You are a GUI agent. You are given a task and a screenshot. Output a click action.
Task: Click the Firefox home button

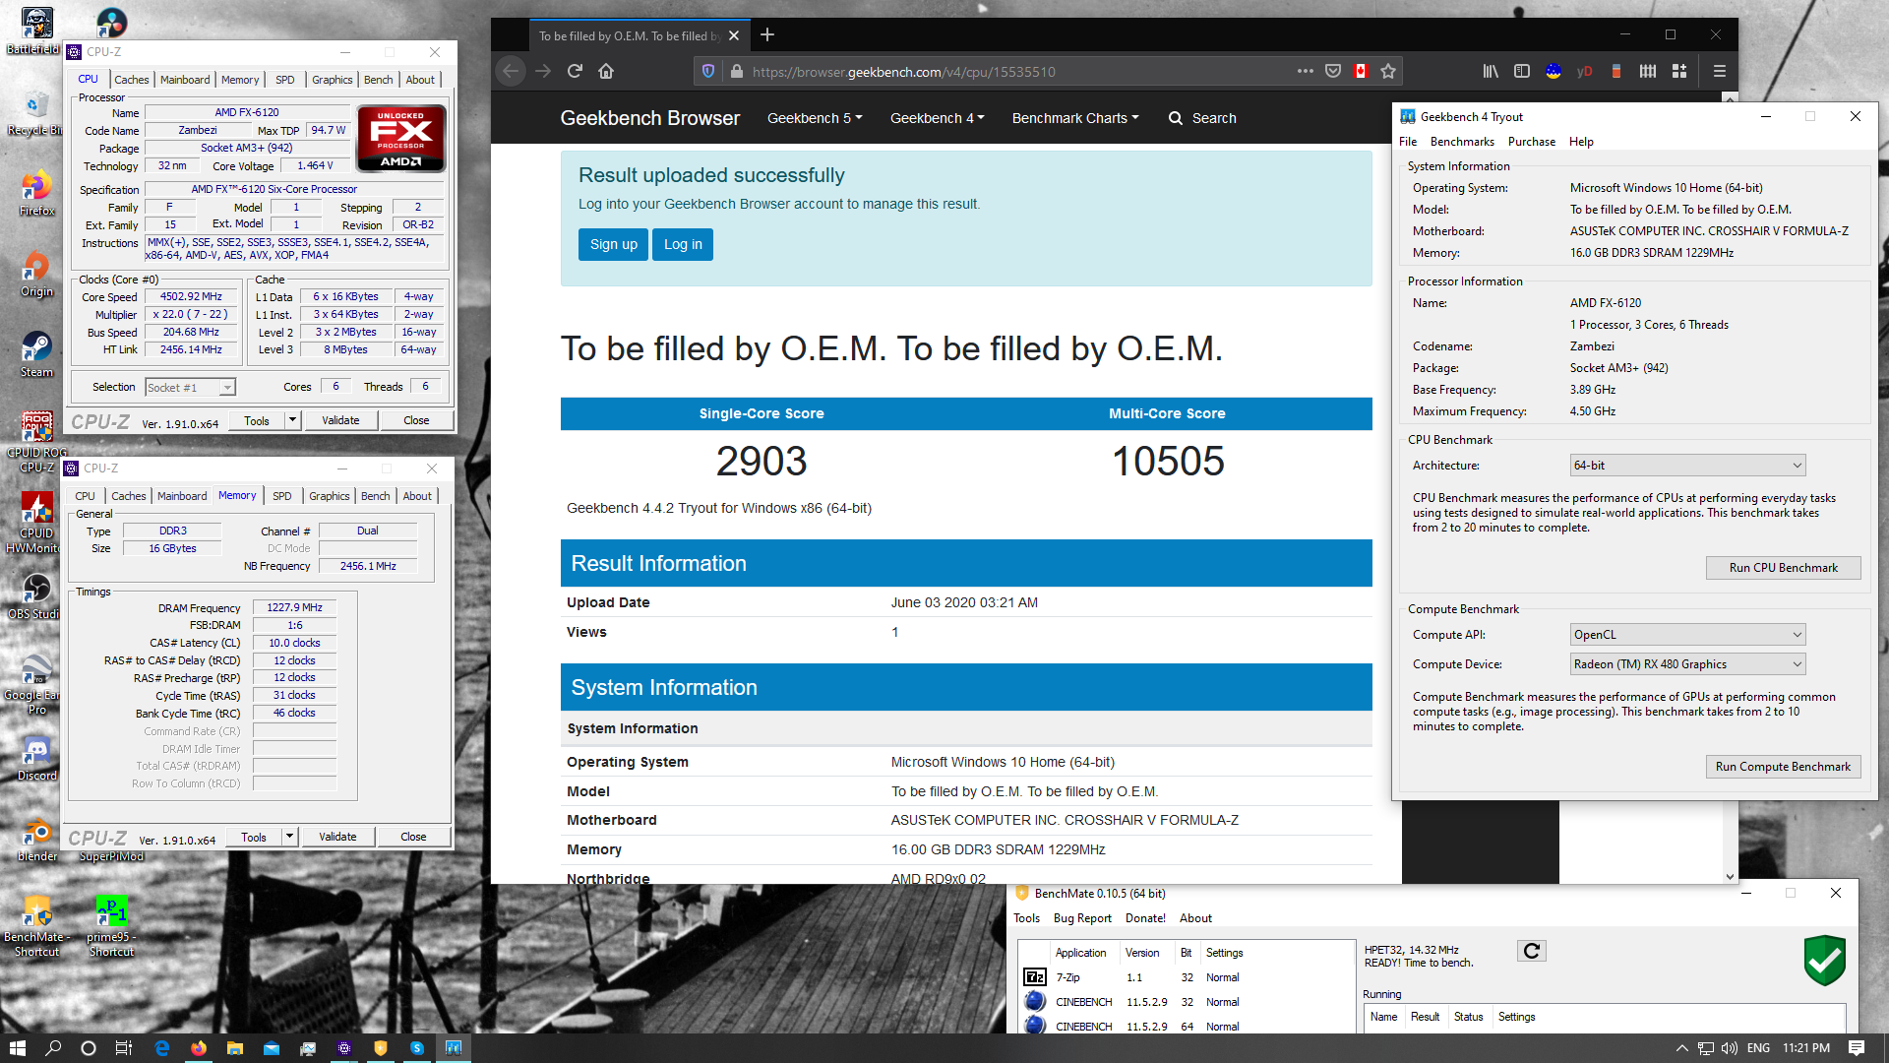606,71
